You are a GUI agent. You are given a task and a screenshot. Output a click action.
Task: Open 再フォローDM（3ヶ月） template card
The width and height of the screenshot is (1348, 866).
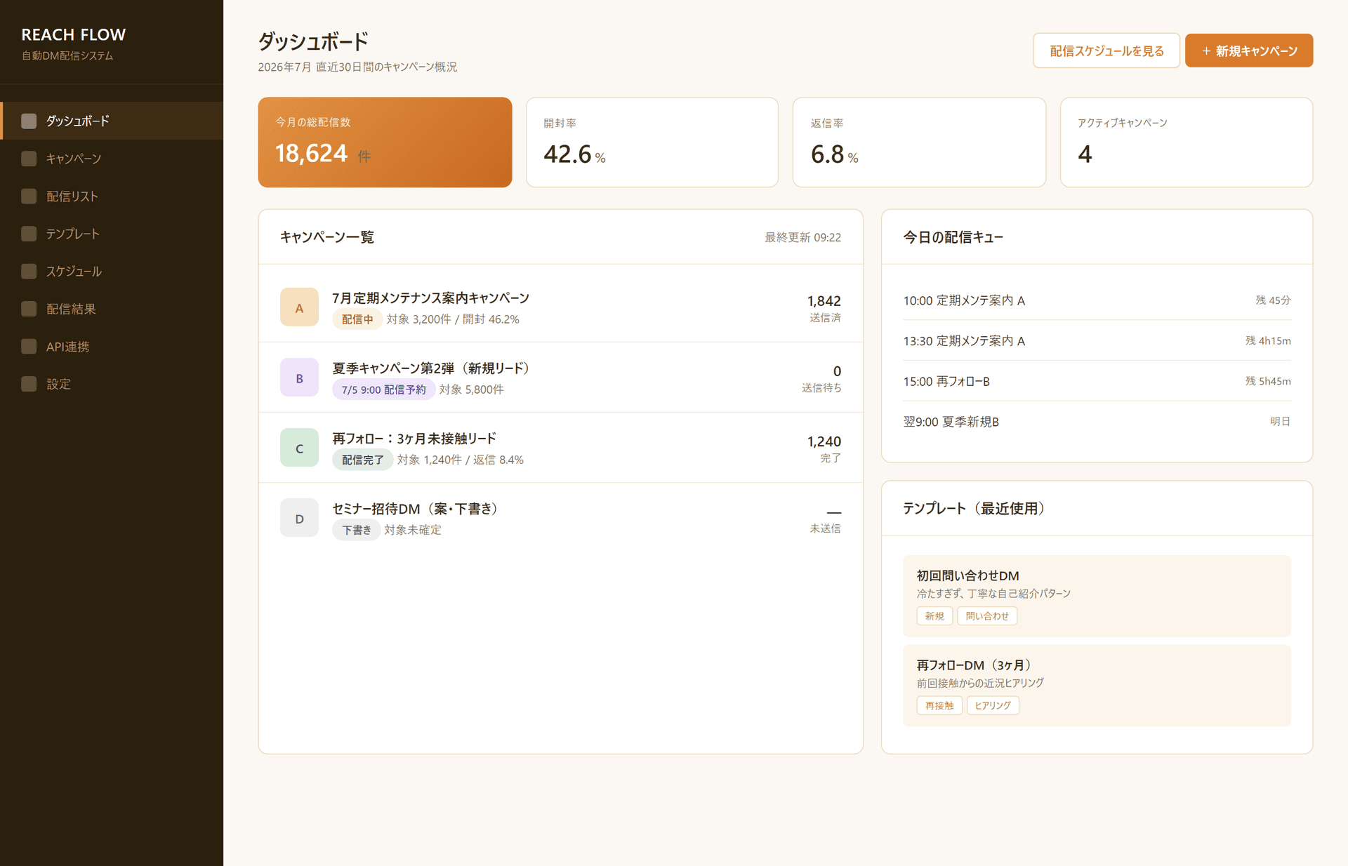(1097, 686)
